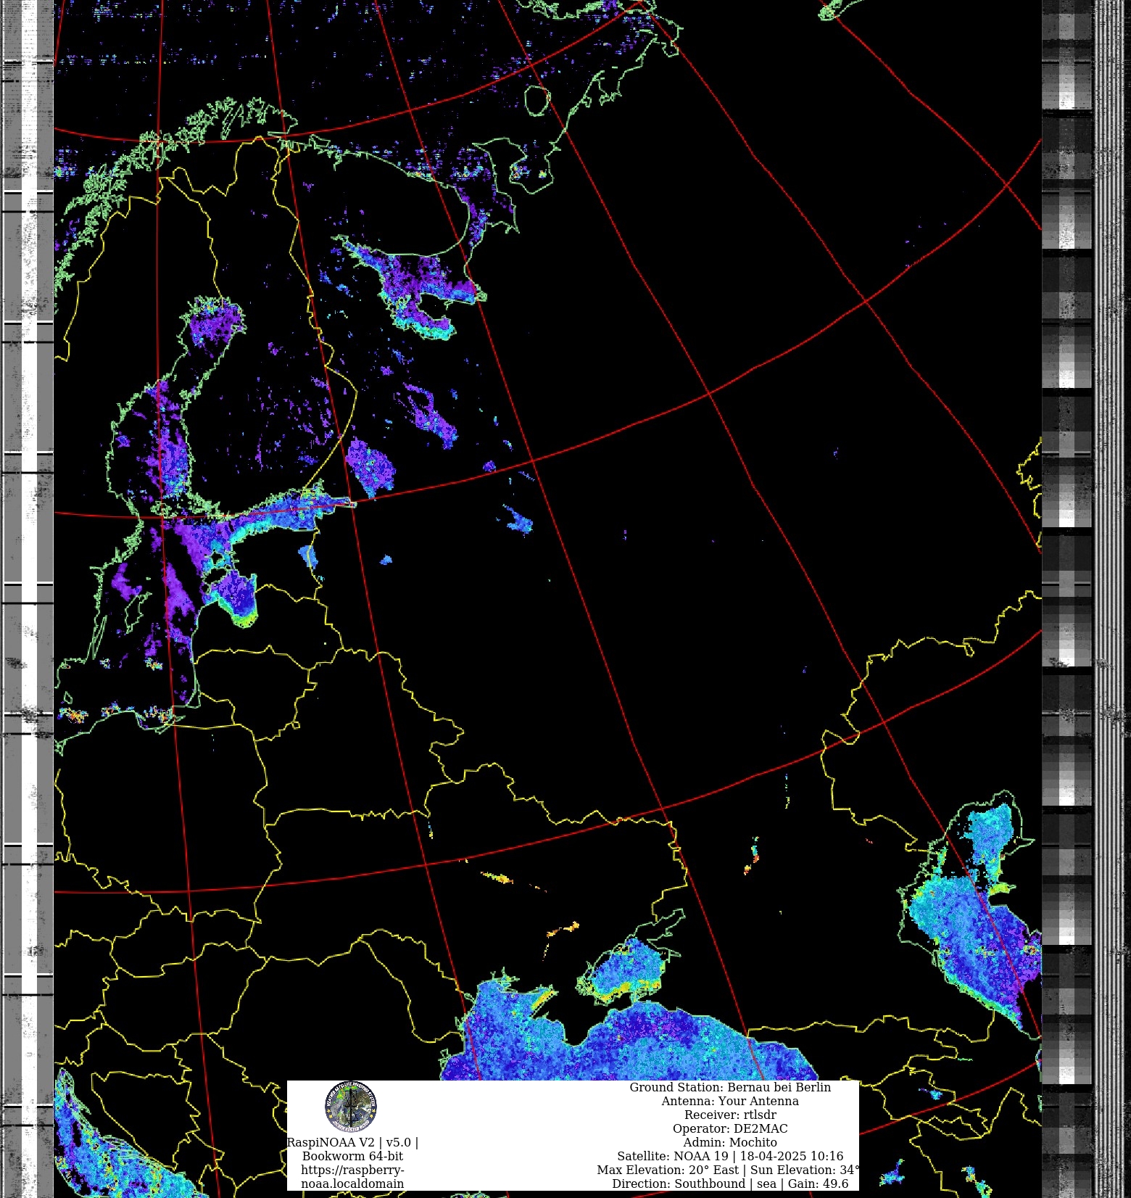Click the 'RaspiNOAA V2 | v5.0 |' label
Screen dimensions: 1131x1198
352,1142
